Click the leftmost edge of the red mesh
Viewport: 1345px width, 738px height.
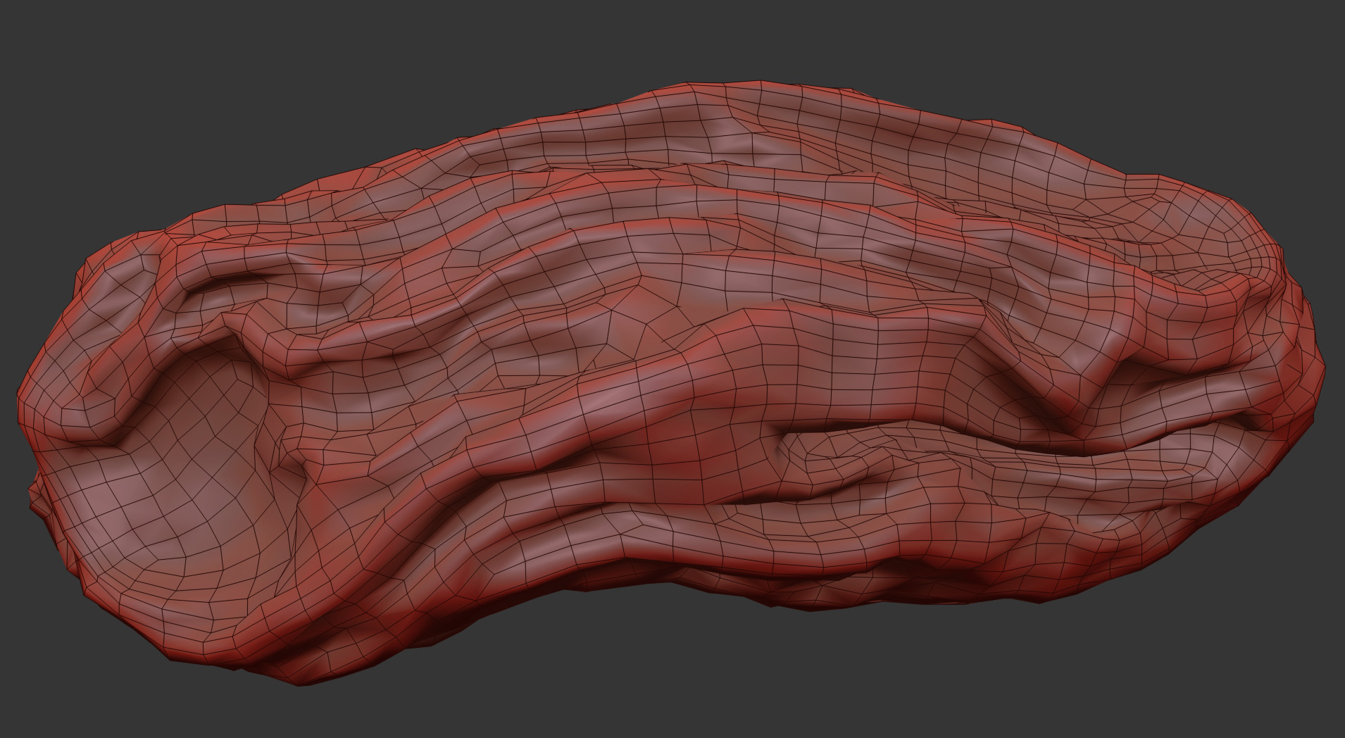tap(20, 408)
